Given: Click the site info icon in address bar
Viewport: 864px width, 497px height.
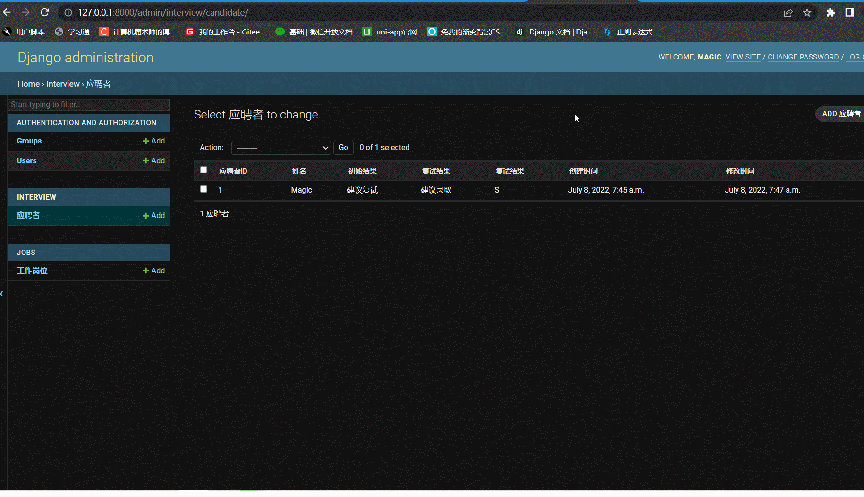Looking at the screenshot, I should 68,13.
